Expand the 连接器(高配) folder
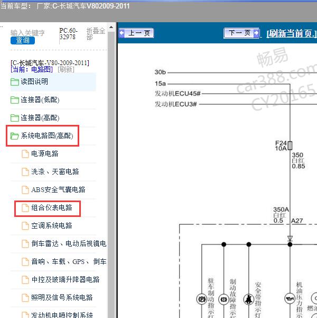Image resolution: width=317 pixels, height=318 pixels. [40, 118]
